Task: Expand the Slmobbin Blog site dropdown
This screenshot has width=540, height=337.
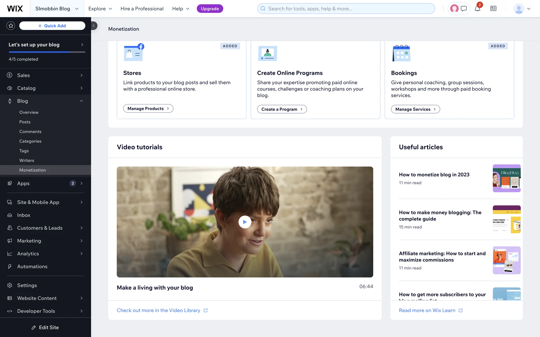Action: pos(57,9)
